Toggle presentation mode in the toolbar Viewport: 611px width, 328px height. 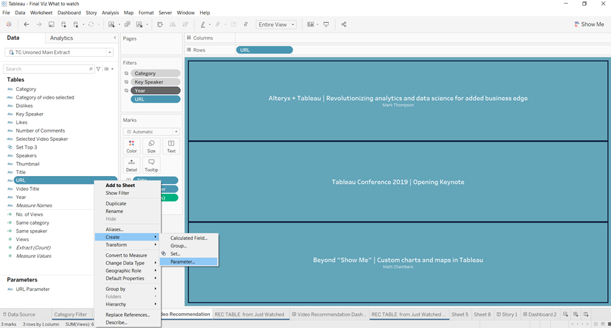coord(326,25)
